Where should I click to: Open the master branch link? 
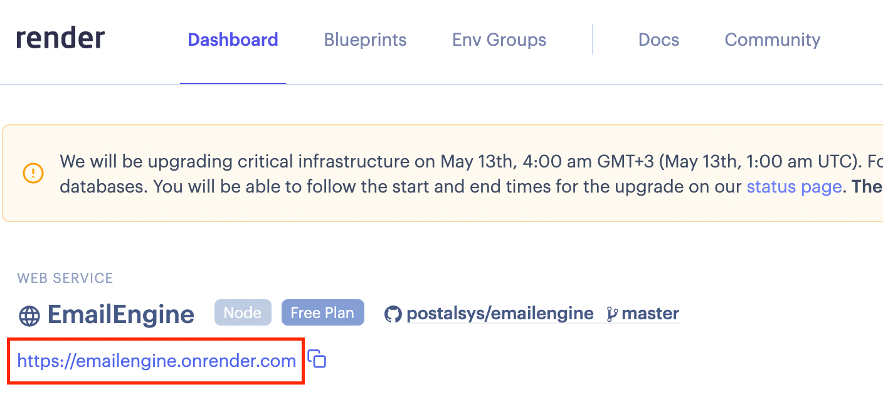tap(650, 313)
